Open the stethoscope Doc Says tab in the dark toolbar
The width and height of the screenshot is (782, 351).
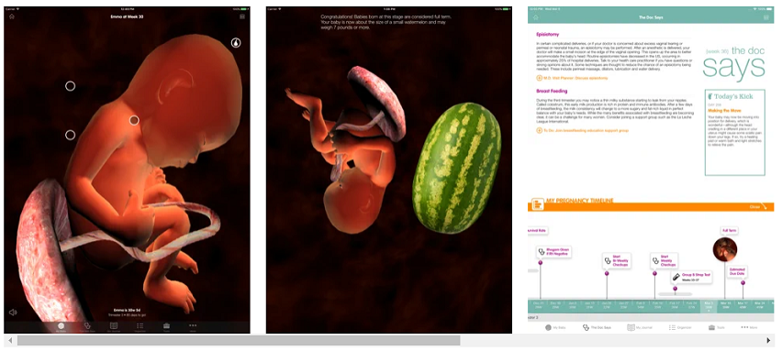coord(88,327)
